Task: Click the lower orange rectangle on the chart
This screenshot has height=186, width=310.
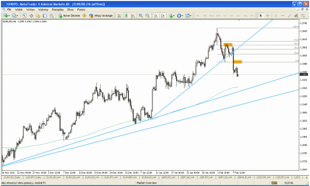Action: [238, 62]
